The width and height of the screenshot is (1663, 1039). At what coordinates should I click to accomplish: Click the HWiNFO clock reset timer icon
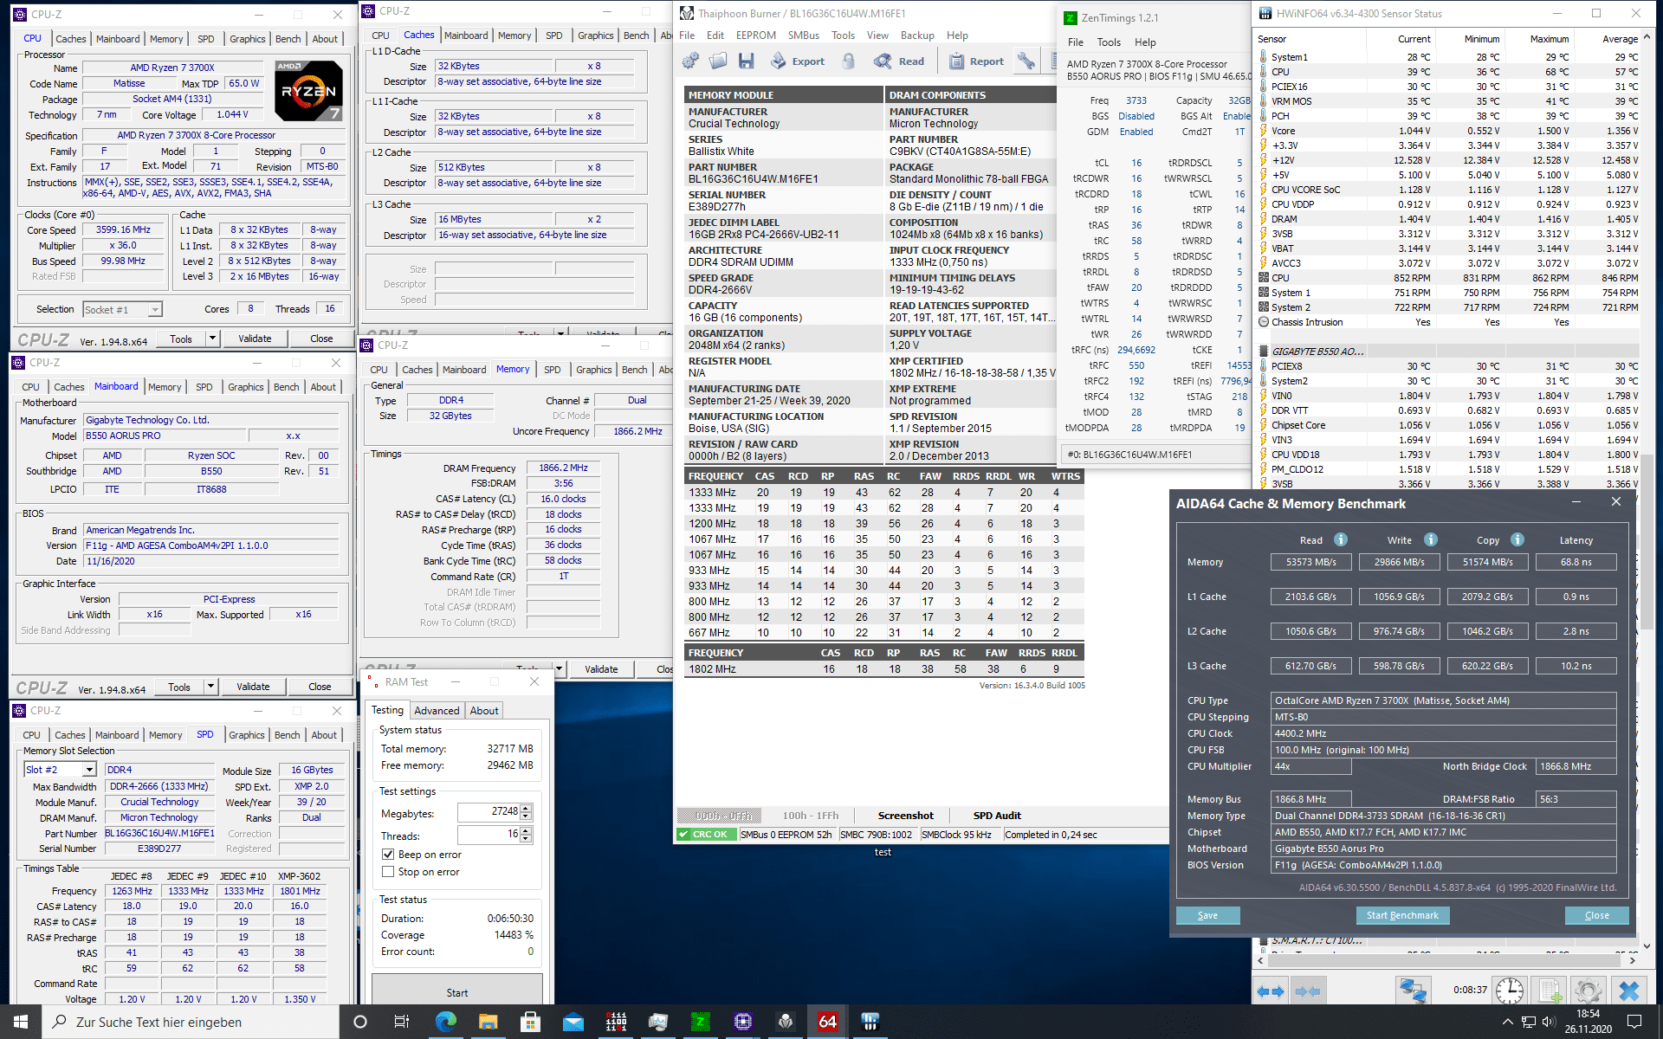1510,990
